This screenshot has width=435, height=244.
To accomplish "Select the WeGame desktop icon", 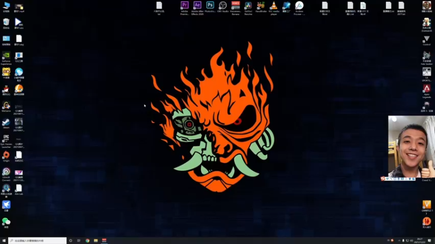I will click(6, 107).
